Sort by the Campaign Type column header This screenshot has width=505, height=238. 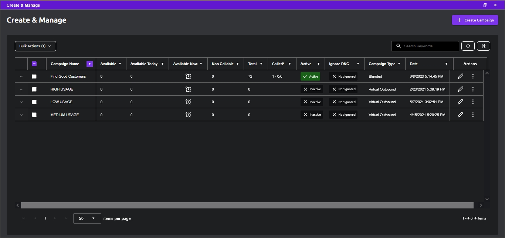[x=382, y=64]
